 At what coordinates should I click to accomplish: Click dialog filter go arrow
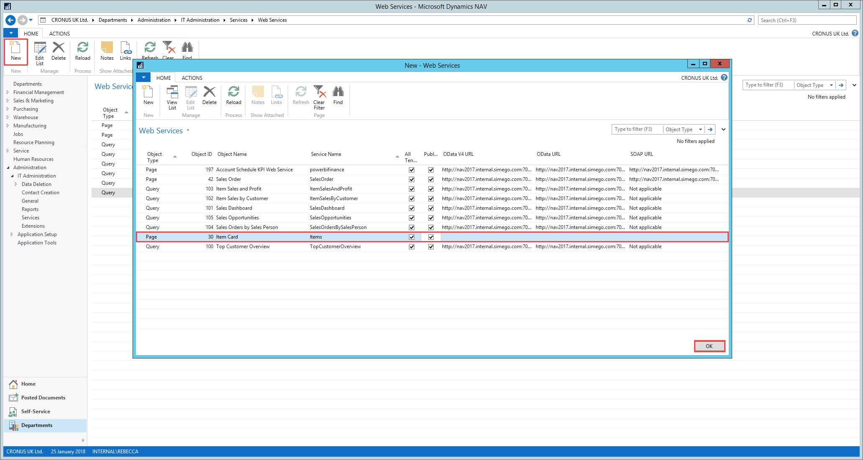coord(710,130)
